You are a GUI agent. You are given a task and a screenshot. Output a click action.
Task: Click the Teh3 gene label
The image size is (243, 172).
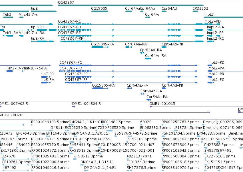tap(7, 15)
